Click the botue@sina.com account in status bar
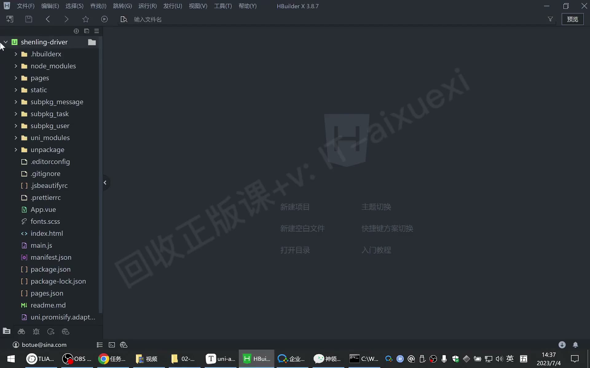 point(40,345)
